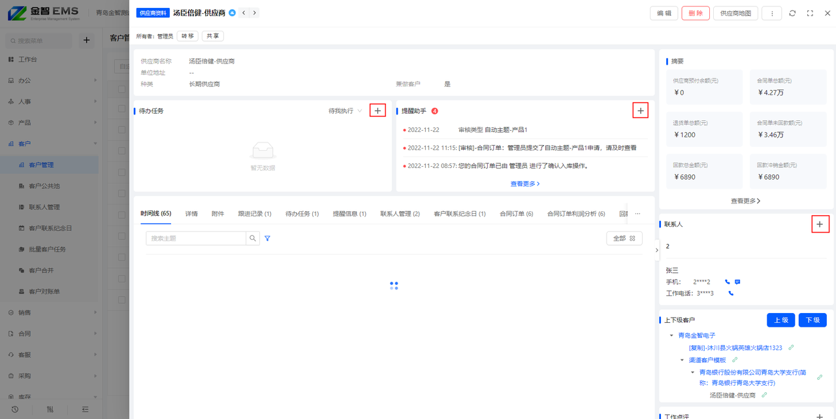Go to previous supplier record arrow

point(244,13)
